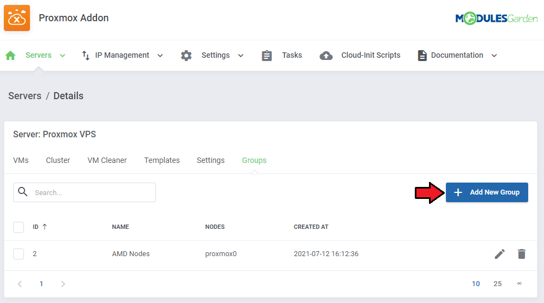The image size is (544, 303).
Task: Switch to the VM Cleaner tab
Action: tap(107, 160)
